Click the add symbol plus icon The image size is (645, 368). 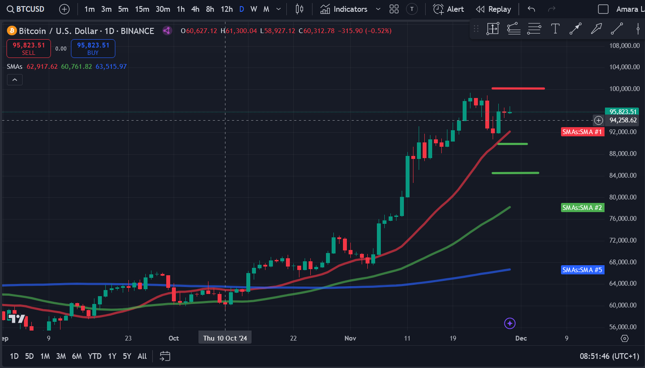(x=64, y=9)
